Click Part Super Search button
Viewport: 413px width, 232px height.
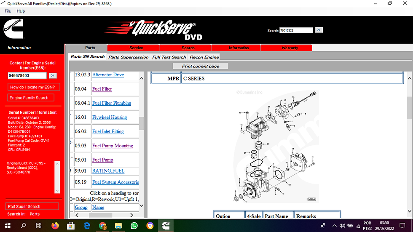point(32,206)
